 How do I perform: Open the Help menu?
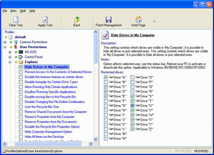point(32,11)
